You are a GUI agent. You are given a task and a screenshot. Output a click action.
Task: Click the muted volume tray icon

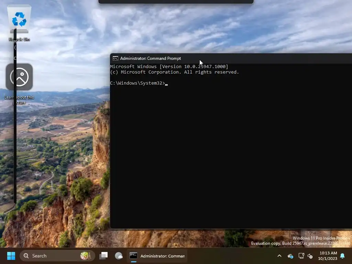click(x=310, y=256)
